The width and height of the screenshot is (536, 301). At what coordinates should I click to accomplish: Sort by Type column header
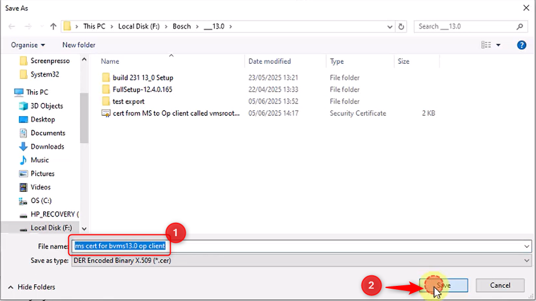[337, 62]
